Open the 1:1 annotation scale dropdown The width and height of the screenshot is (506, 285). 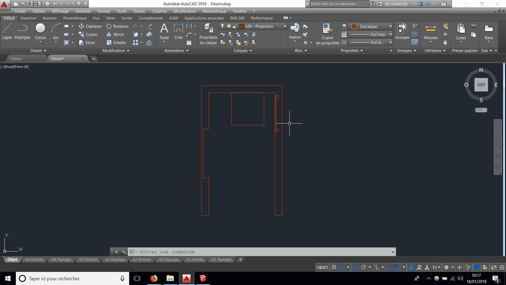point(436,267)
